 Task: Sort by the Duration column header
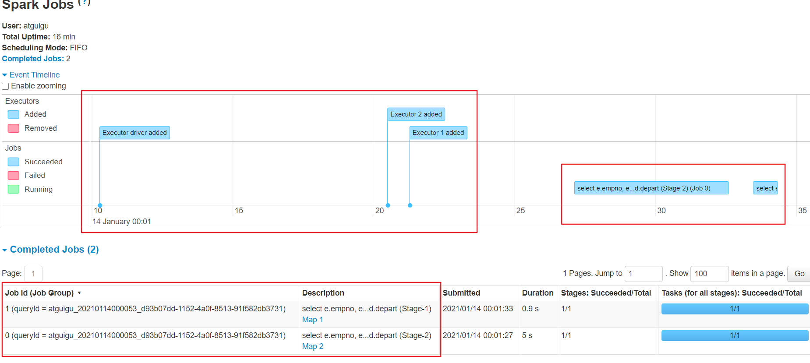pos(538,293)
